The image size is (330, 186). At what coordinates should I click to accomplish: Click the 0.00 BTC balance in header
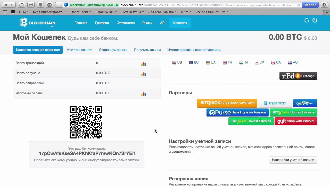pos(285,37)
